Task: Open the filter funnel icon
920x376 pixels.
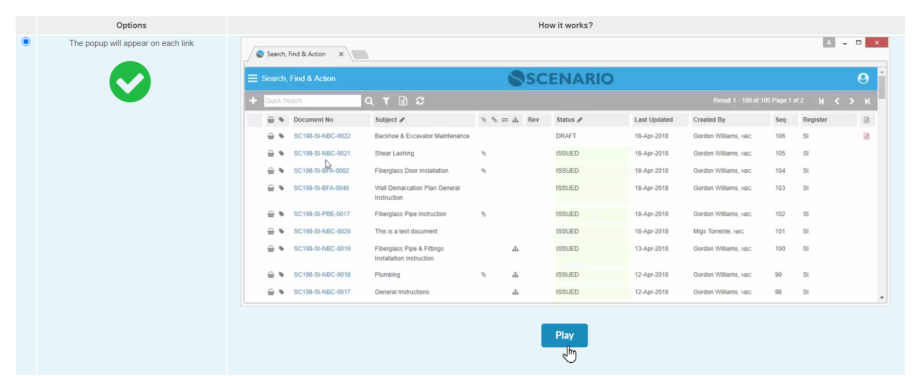Action: 386,101
